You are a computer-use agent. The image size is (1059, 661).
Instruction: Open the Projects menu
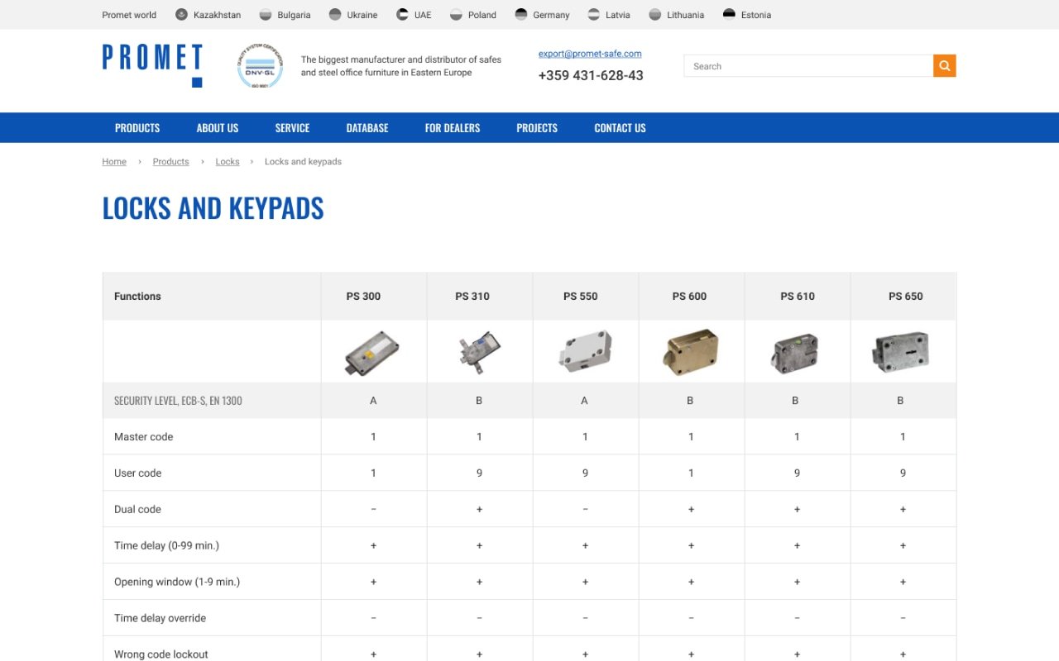[x=537, y=128]
